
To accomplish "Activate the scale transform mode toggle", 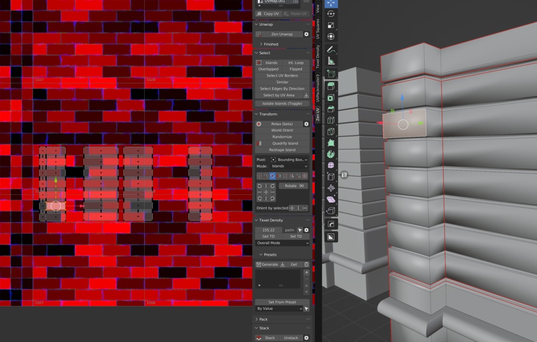I will point(266,176).
